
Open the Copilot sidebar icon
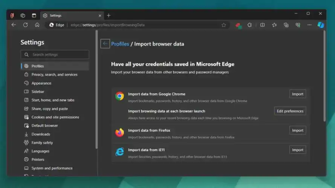pyautogui.click(x=321, y=25)
